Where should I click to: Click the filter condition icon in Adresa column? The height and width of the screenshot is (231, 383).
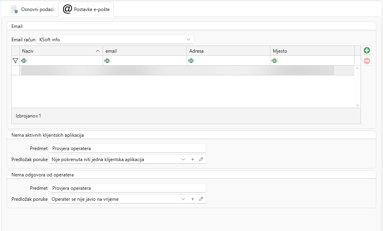[x=191, y=61]
